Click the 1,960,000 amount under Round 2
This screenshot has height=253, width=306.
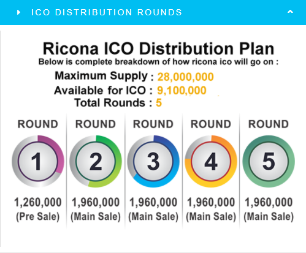(x=96, y=202)
